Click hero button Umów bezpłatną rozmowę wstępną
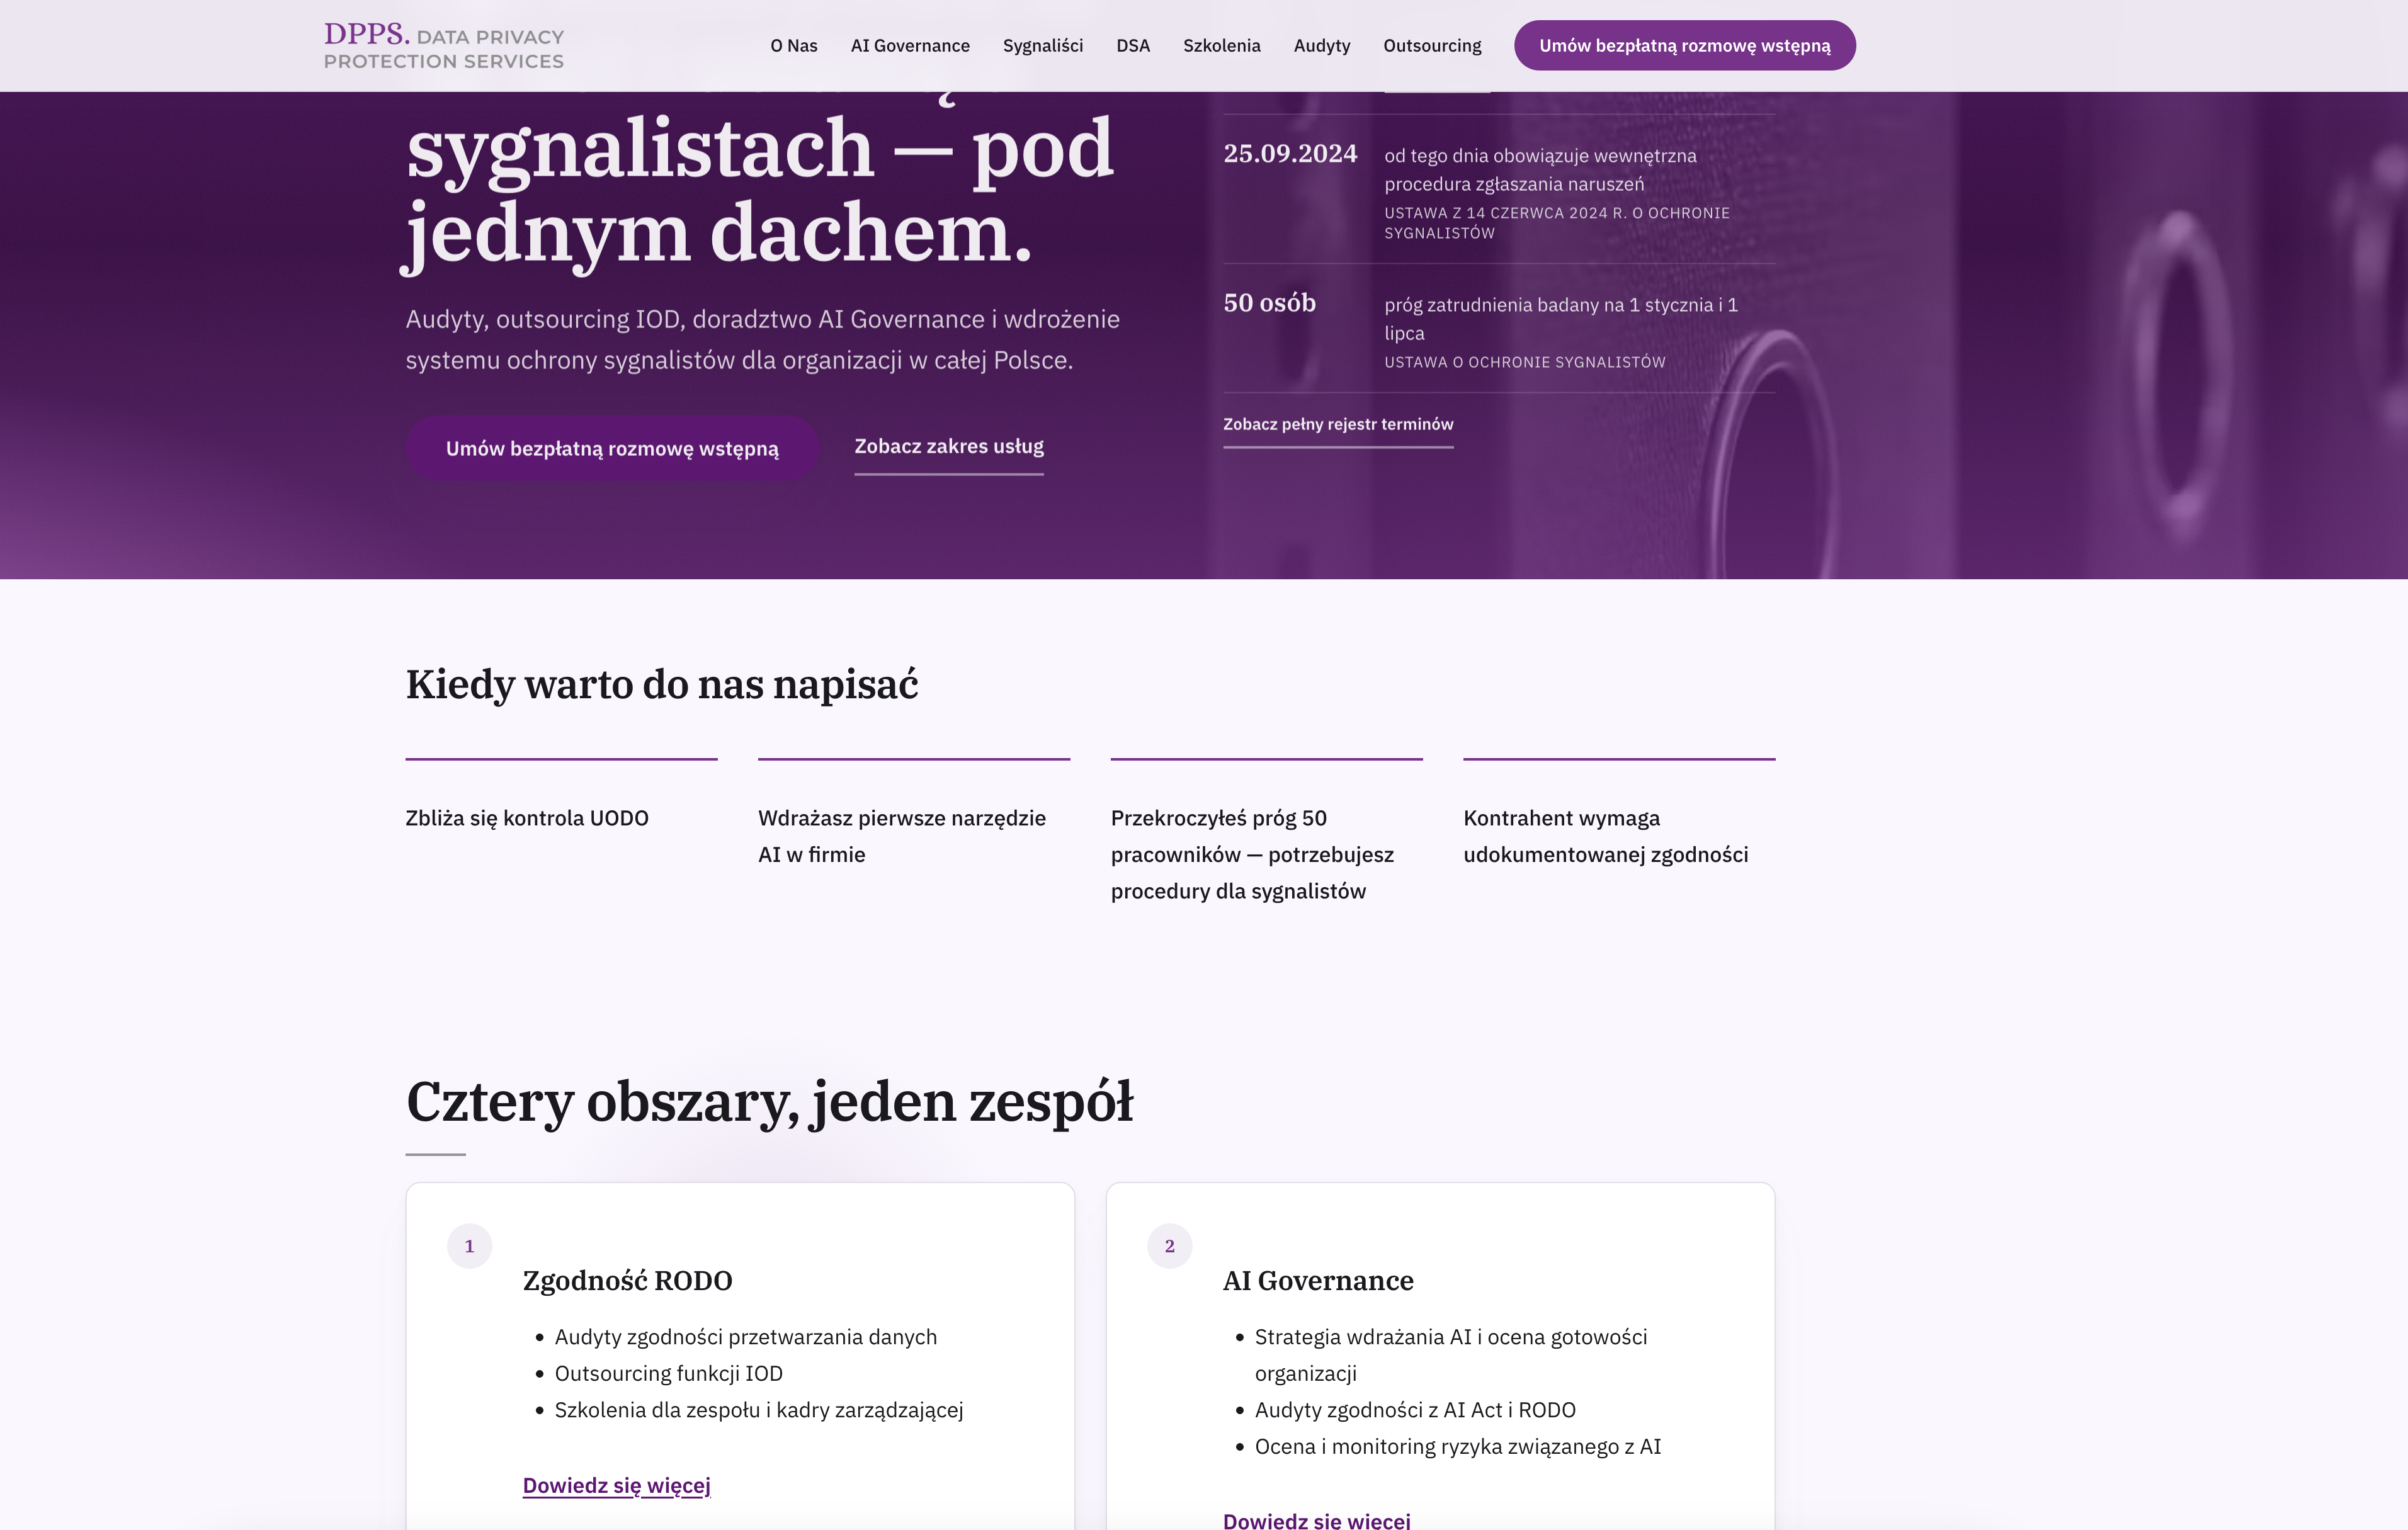 tap(612, 448)
